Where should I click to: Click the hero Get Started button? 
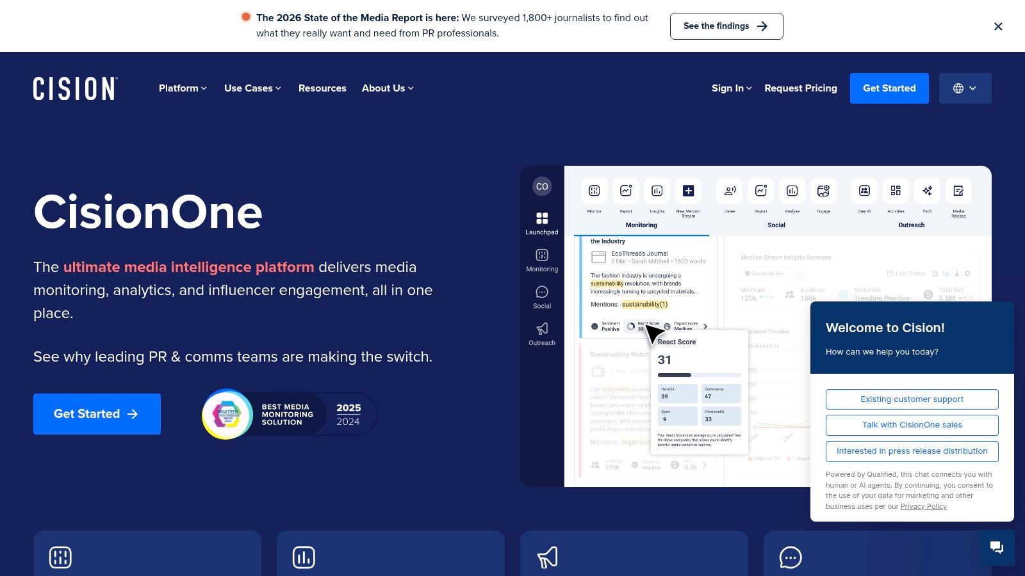[x=97, y=414]
